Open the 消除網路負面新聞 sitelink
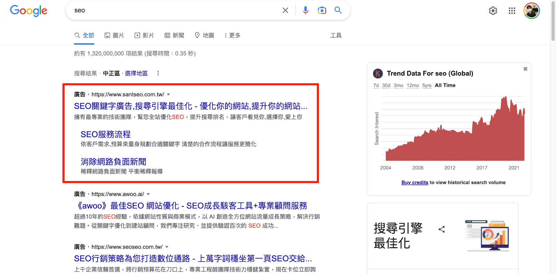Screen dimensions: 556x274 coord(114,162)
